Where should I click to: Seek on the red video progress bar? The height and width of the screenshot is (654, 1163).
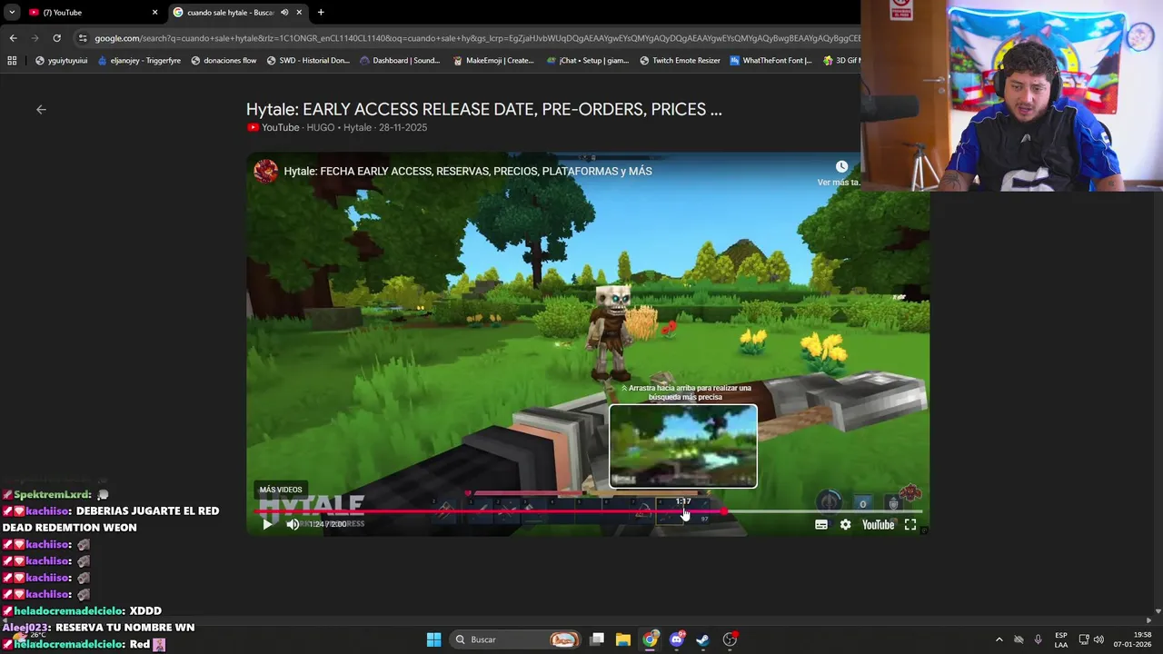[x=588, y=511]
